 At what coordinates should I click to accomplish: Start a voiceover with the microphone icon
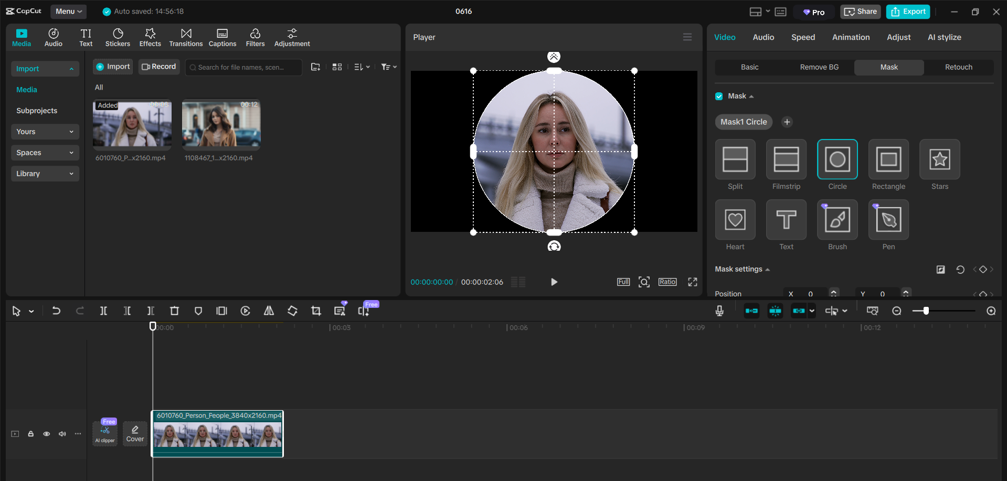[x=719, y=311]
